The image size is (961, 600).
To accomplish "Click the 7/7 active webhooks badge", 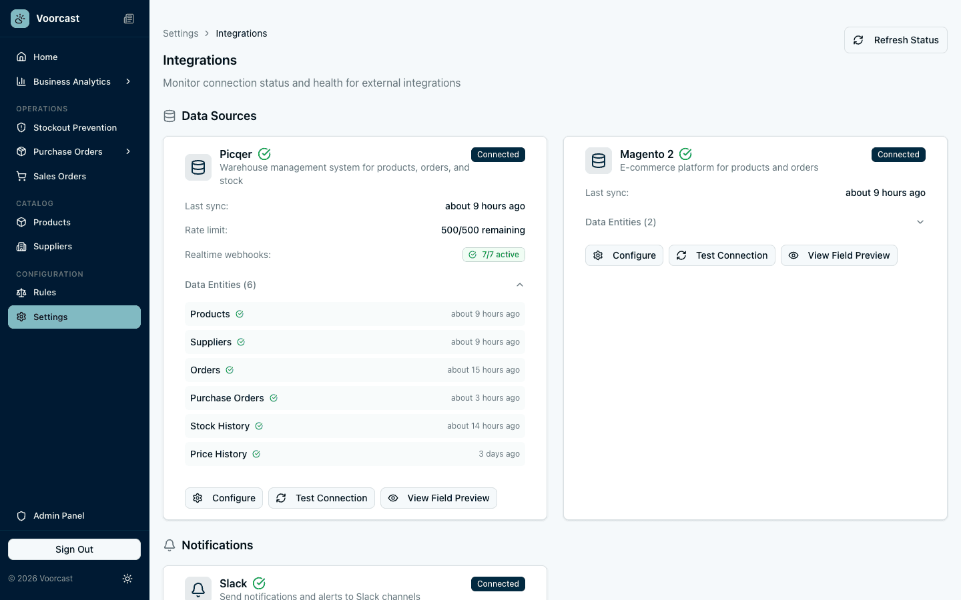I will tap(494, 255).
